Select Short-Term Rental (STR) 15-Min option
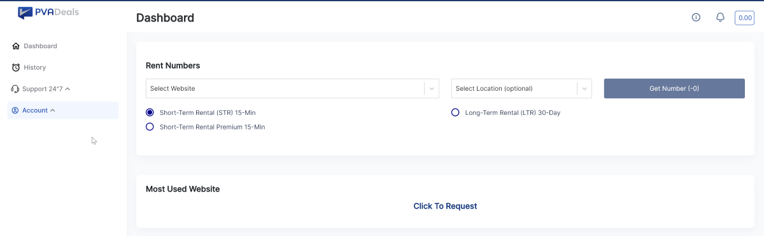Screen dimensions: 764x236 tap(150, 112)
